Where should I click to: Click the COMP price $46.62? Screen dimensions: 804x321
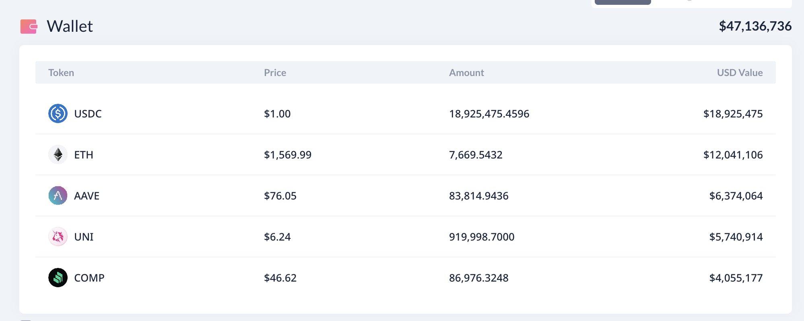[280, 278]
